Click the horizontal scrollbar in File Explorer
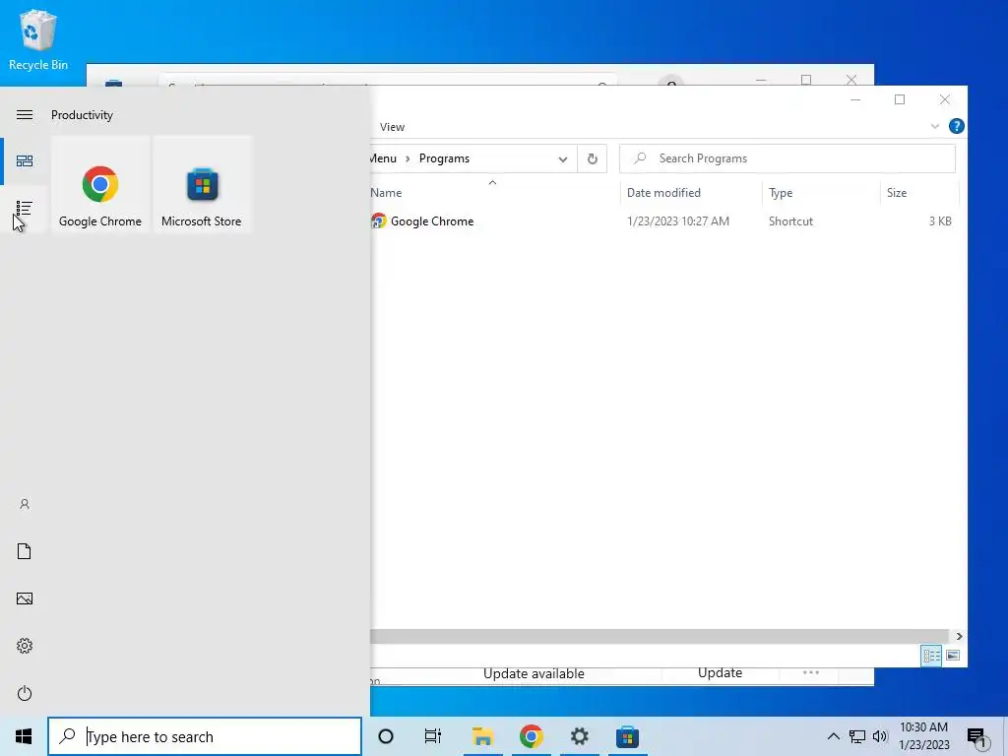 660,637
